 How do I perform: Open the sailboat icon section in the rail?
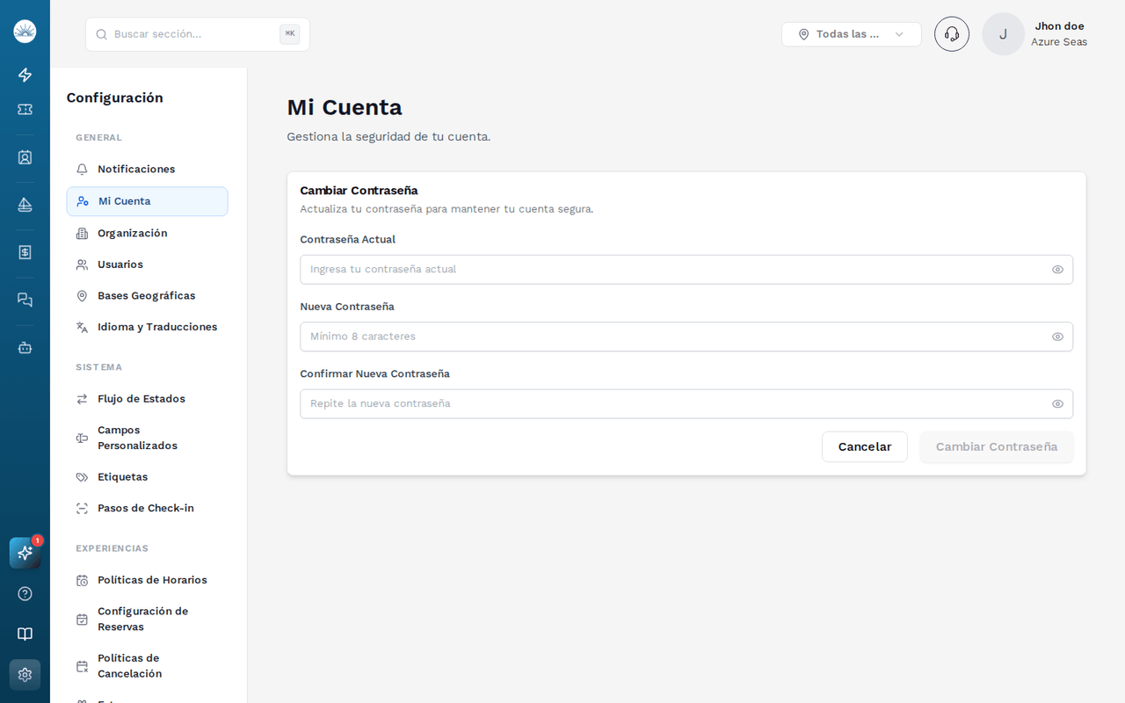pos(25,205)
